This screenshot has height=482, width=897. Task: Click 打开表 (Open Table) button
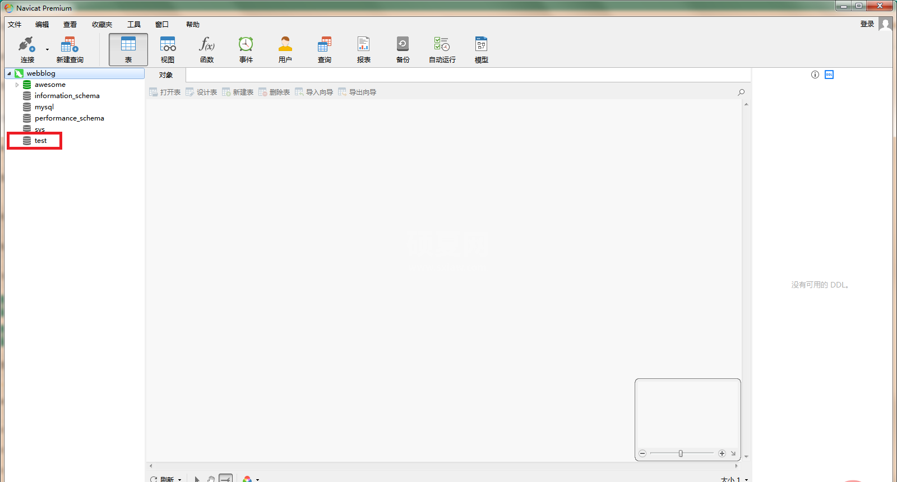(x=165, y=92)
